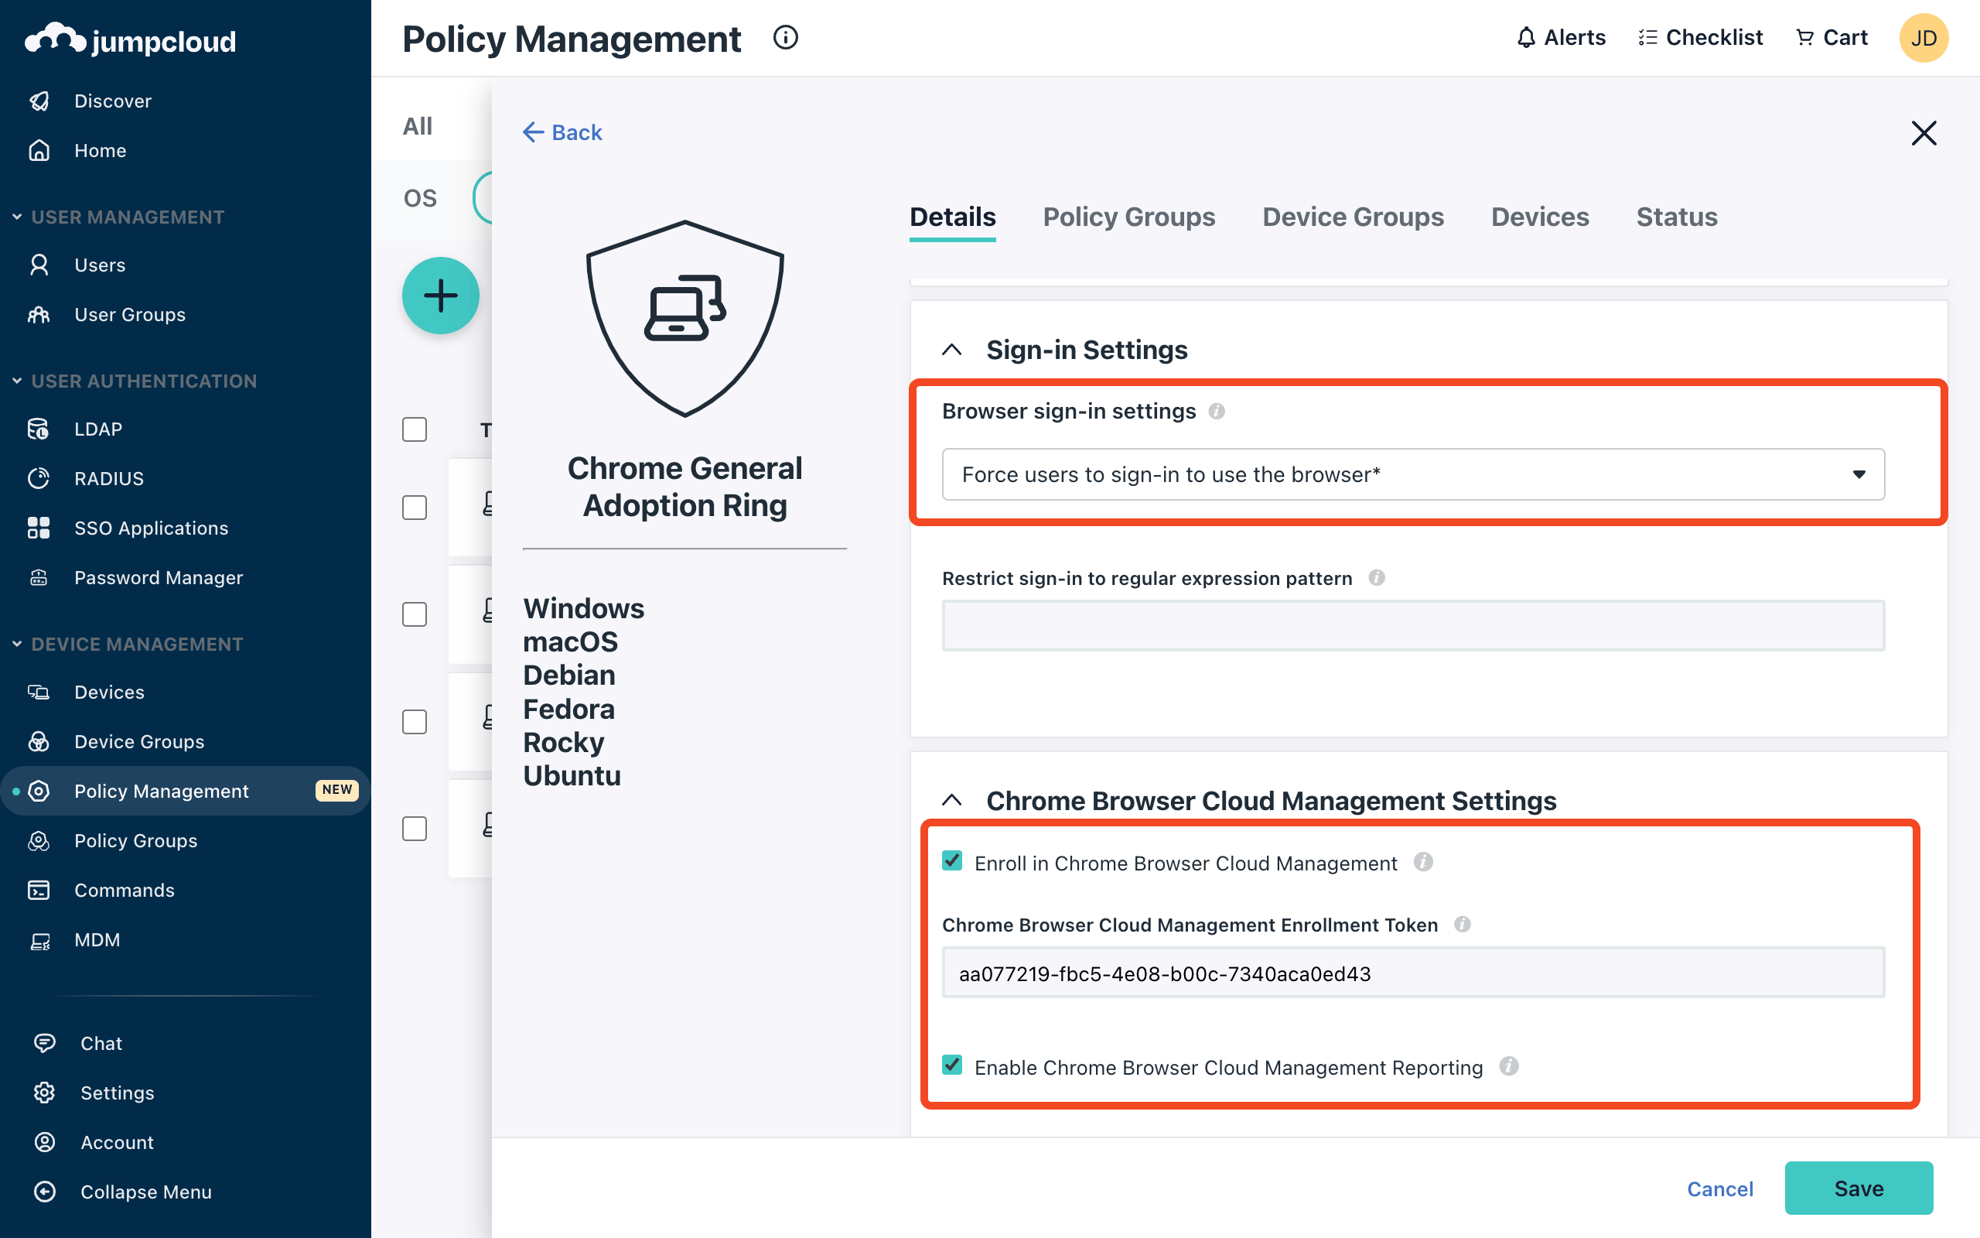Click the Home house icon
This screenshot has width=1980, height=1238.
click(39, 151)
